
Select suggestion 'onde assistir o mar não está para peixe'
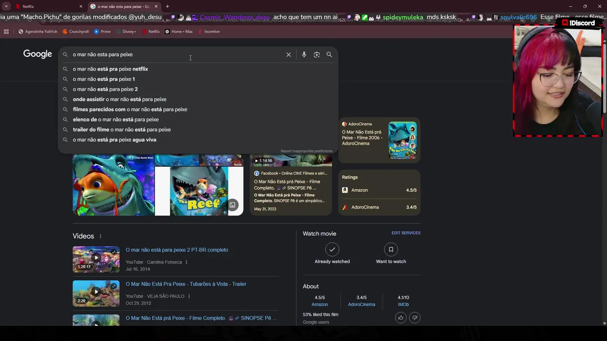[x=198, y=99]
